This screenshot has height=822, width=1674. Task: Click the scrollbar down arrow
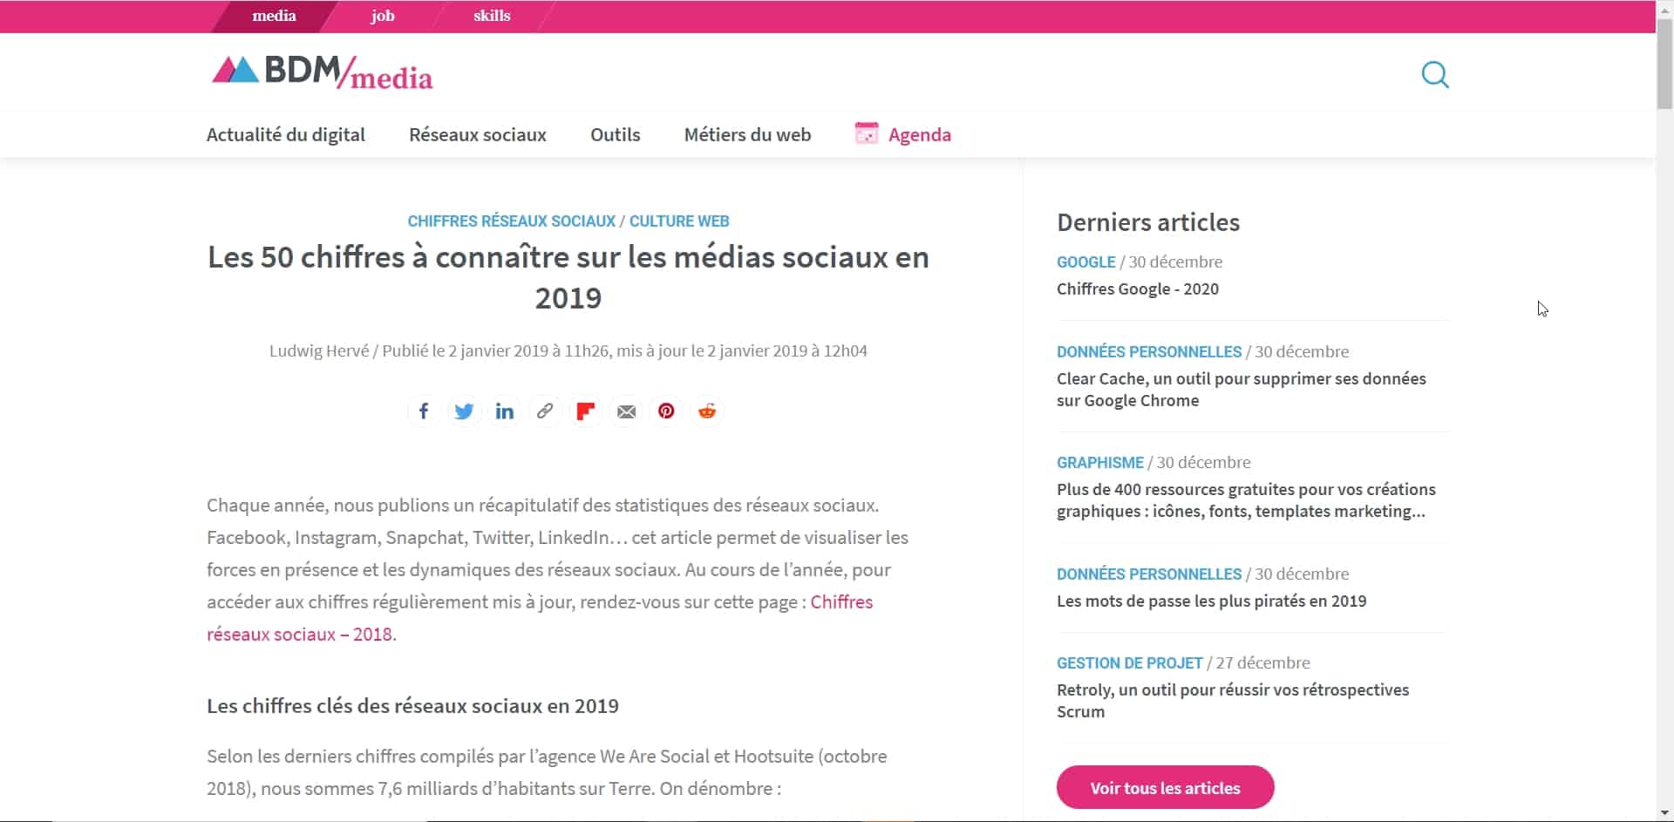pos(1664,814)
